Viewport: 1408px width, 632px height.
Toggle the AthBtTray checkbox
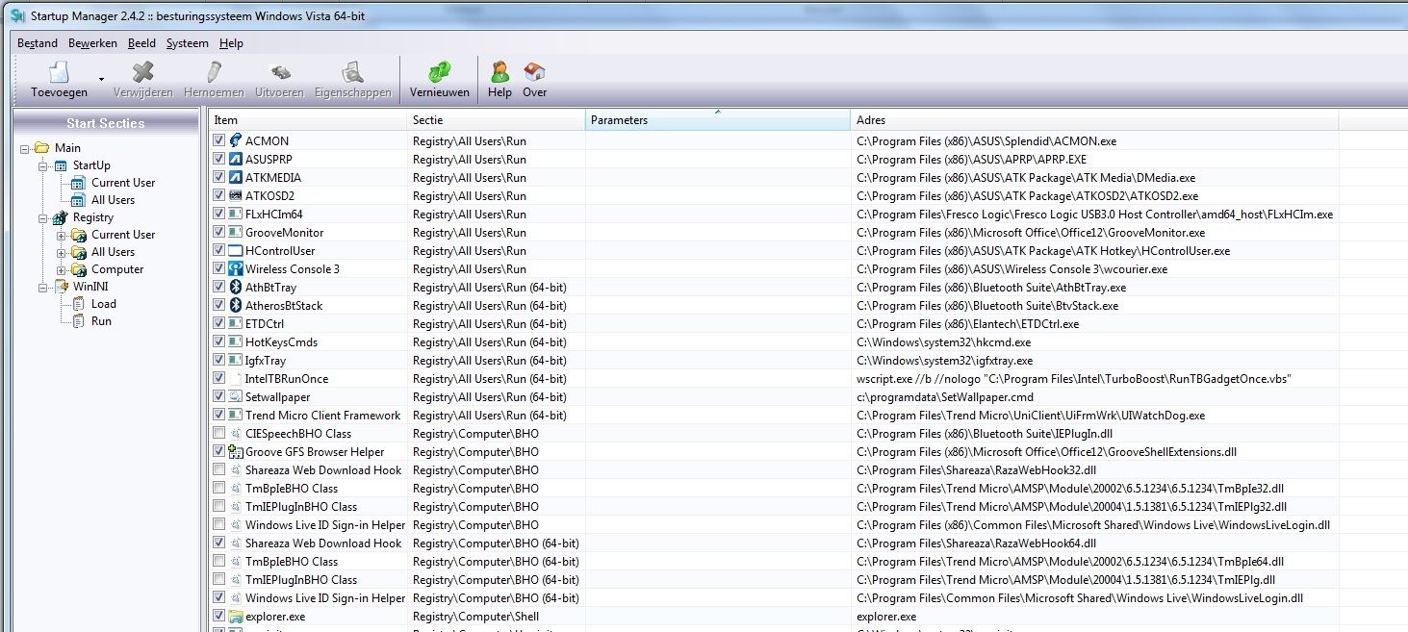[x=219, y=287]
